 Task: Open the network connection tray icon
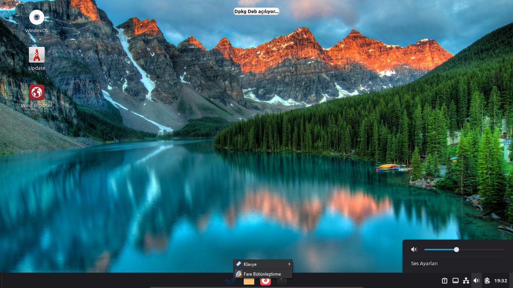(x=466, y=280)
